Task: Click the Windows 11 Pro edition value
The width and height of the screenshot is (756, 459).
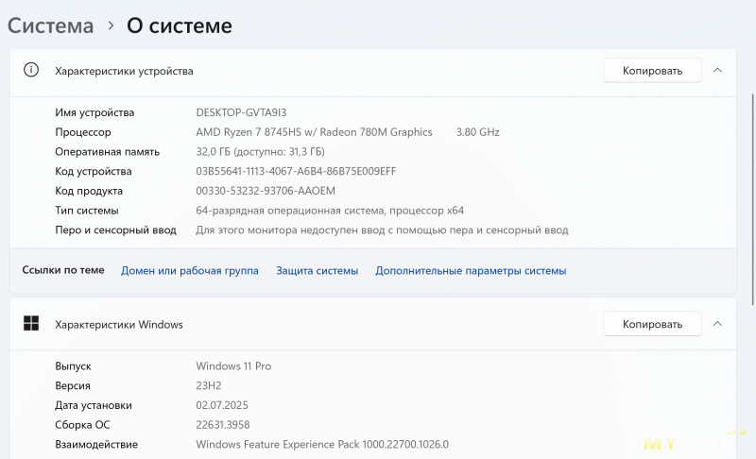Action: coord(233,366)
